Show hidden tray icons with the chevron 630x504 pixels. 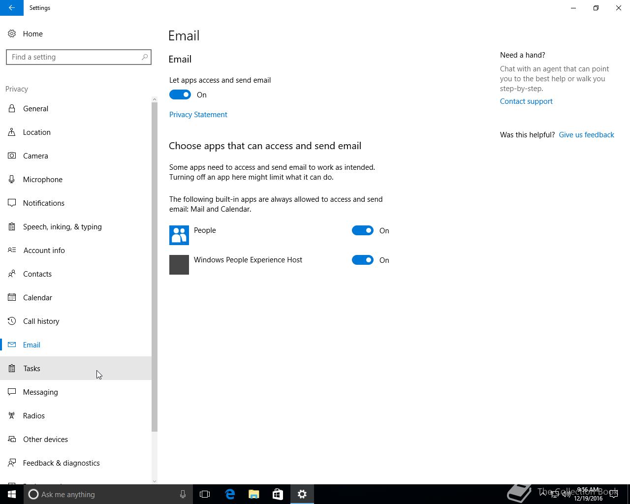coord(543,494)
